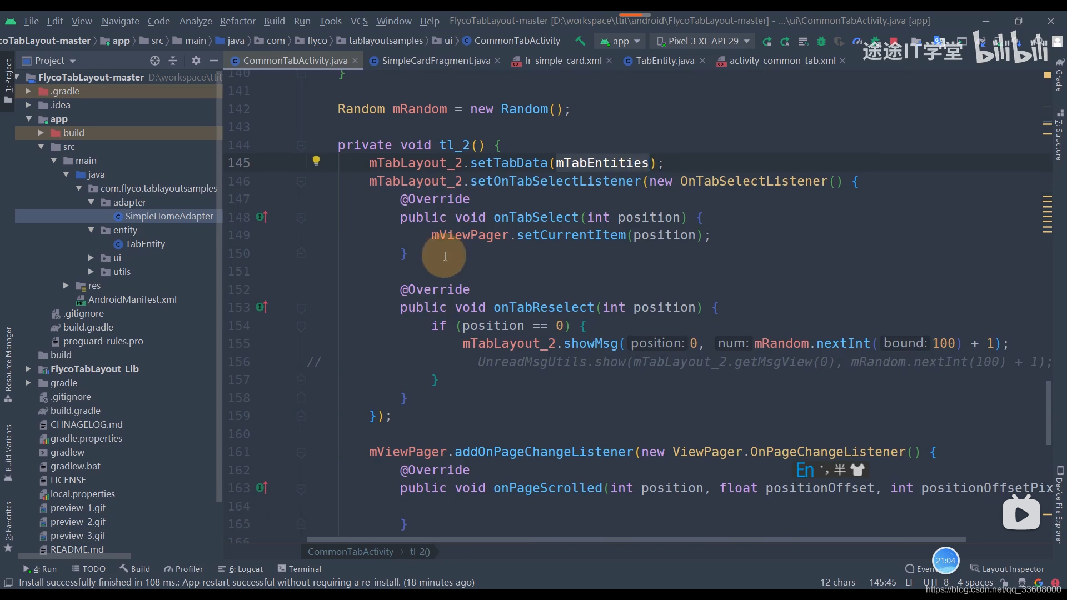Open the Structure side panel
The image size is (1067, 600).
click(1059, 135)
